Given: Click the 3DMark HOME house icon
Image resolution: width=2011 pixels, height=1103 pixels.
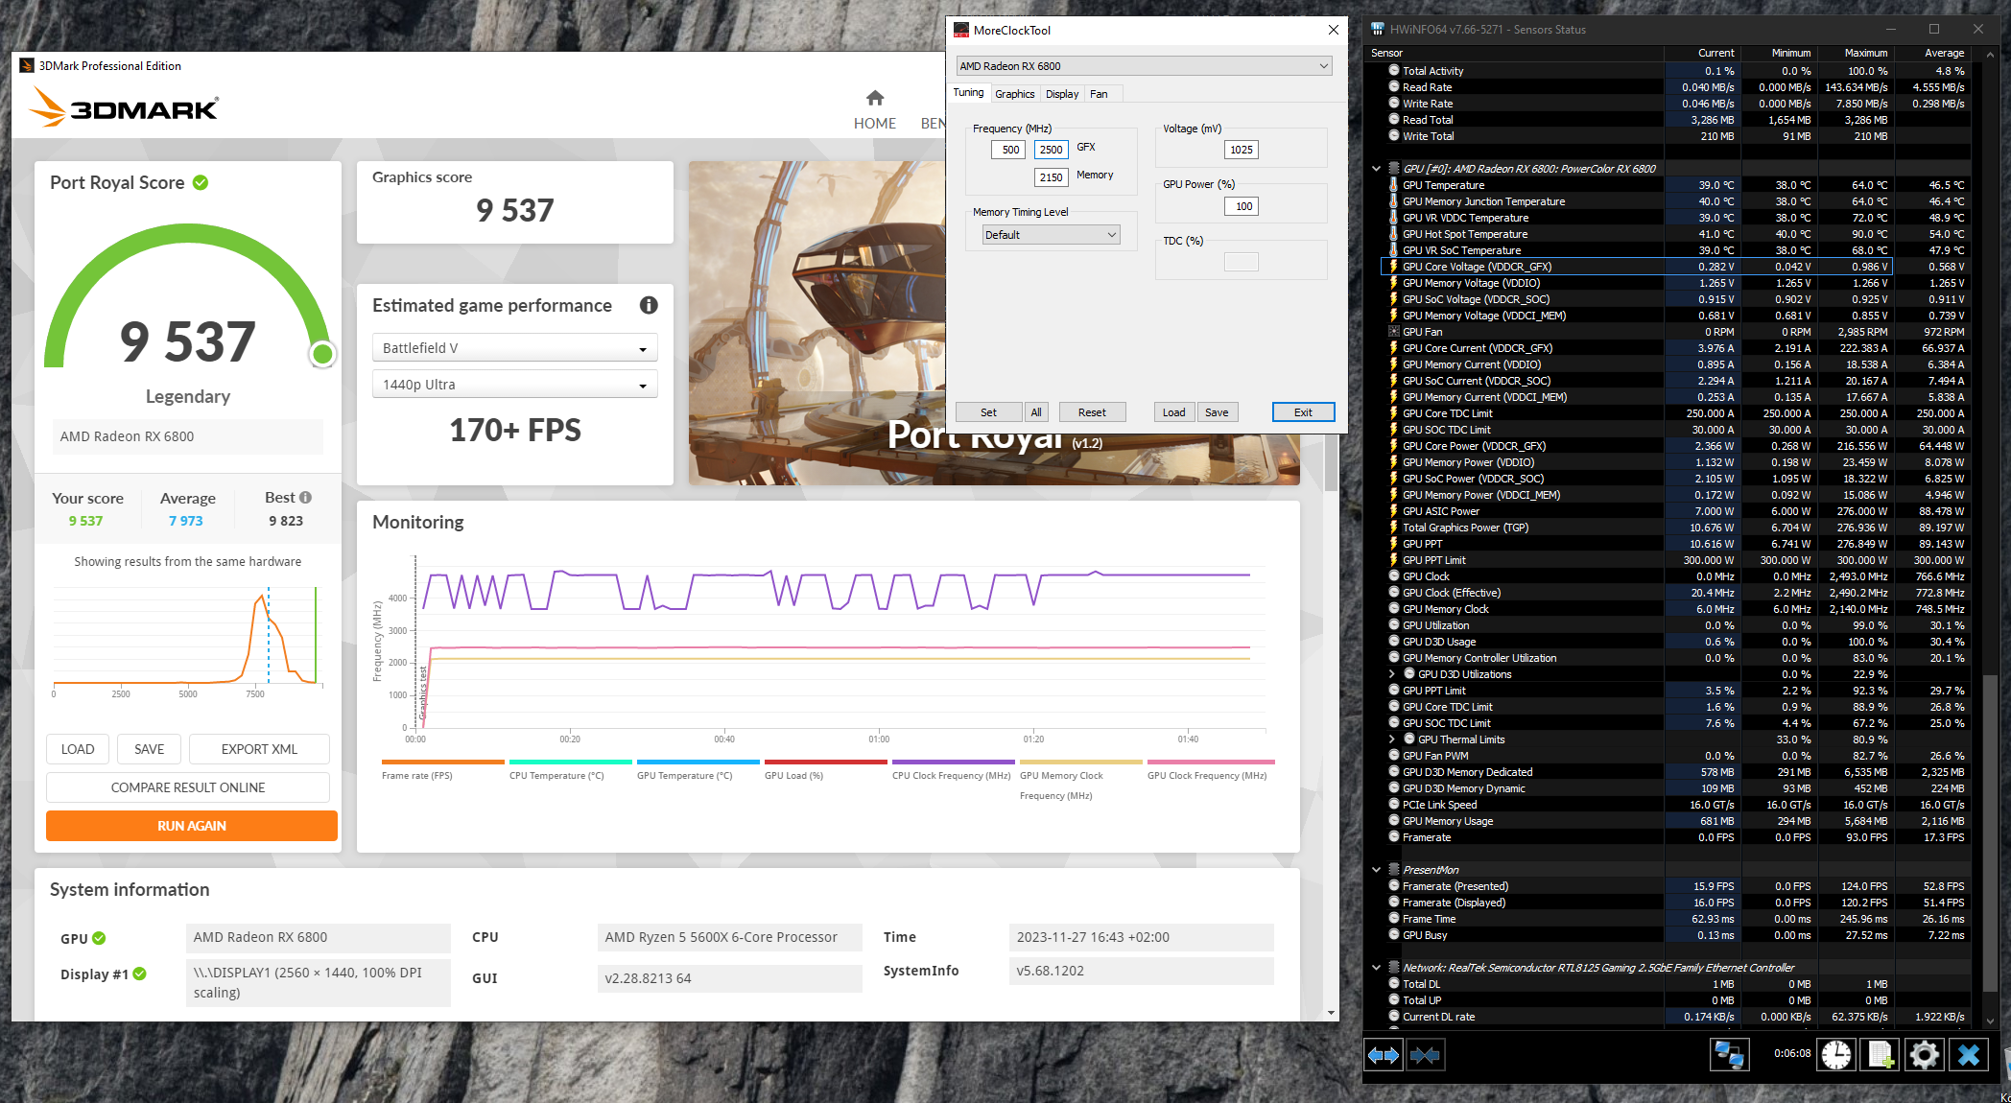Looking at the screenshot, I should tap(874, 98).
